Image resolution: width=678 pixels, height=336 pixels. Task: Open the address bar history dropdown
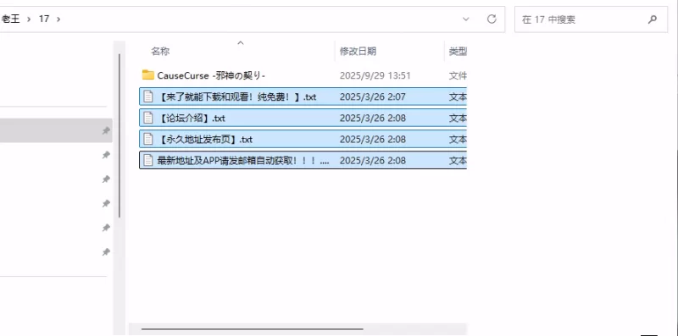tap(466, 19)
